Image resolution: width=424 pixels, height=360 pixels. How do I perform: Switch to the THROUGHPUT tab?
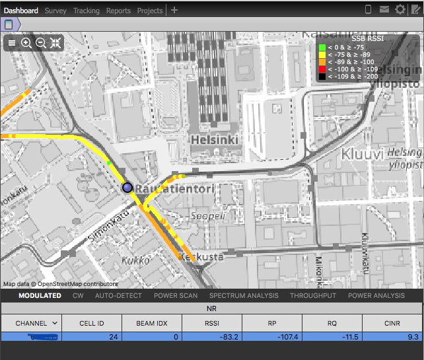(x=313, y=296)
